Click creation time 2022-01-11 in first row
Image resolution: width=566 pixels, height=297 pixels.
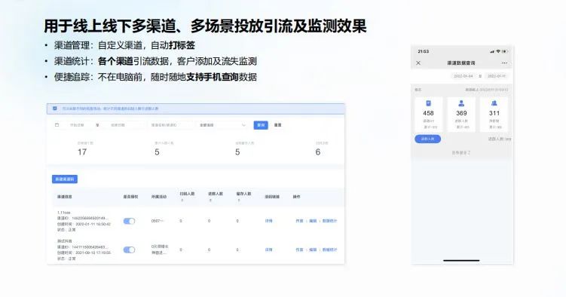coord(84,224)
